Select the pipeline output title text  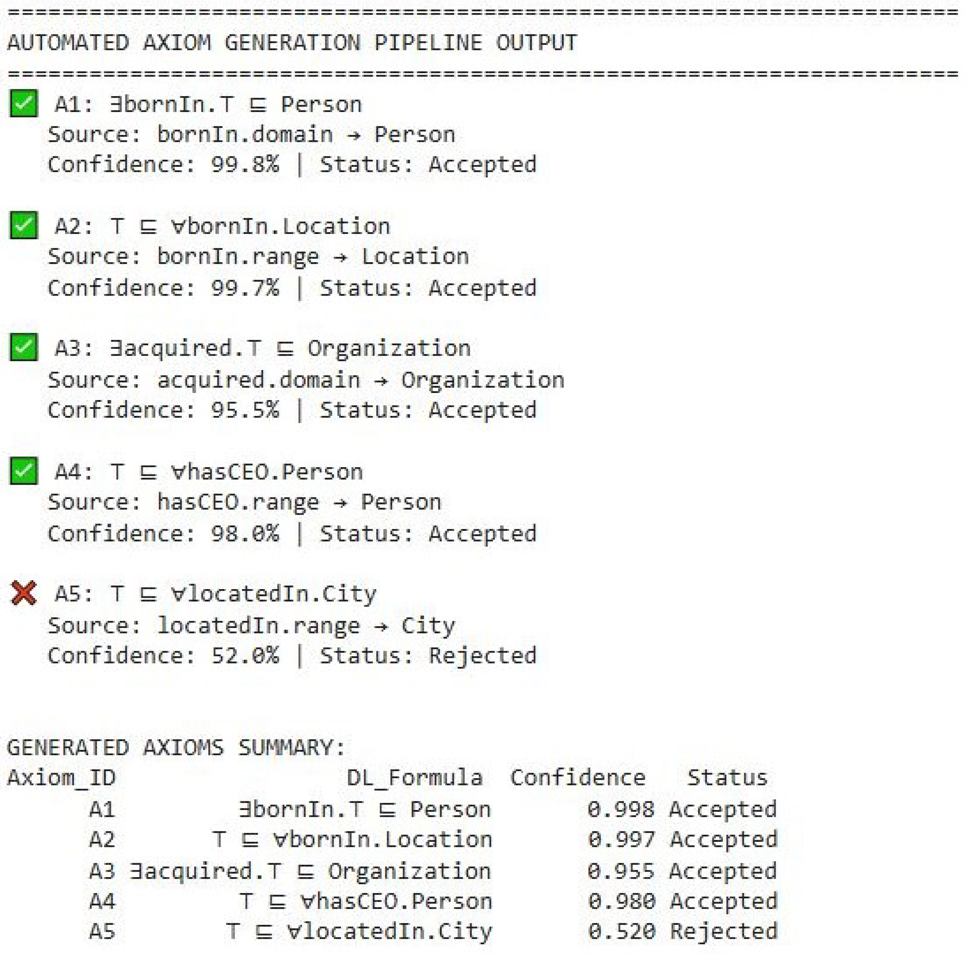click(x=292, y=43)
